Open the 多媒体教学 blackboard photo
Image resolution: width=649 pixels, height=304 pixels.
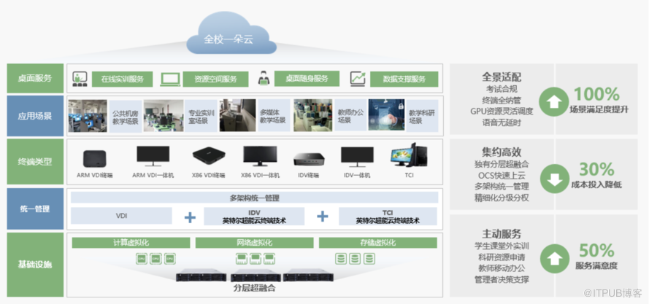[237, 115]
